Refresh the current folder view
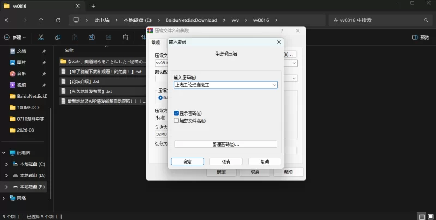The height and width of the screenshot is (220, 436). 58,20
